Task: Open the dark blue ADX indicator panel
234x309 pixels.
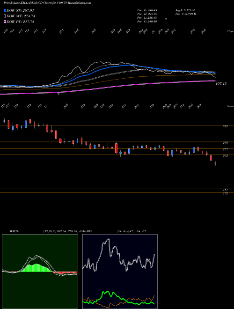Action: pyautogui.click(x=120, y=272)
